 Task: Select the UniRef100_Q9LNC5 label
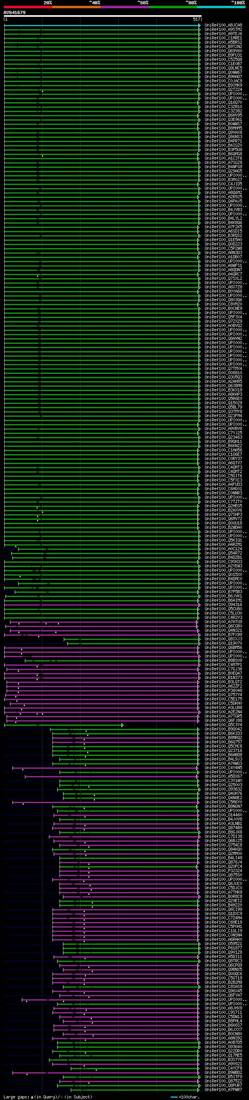tap(223, 68)
